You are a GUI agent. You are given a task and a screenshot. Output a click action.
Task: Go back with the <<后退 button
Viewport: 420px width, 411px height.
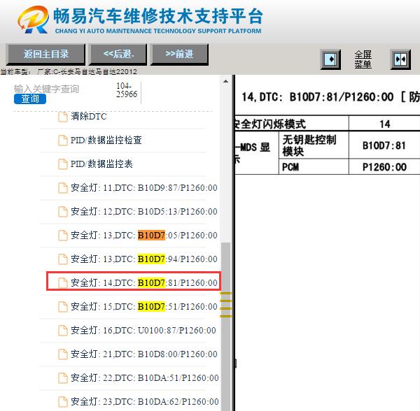tap(118, 55)
